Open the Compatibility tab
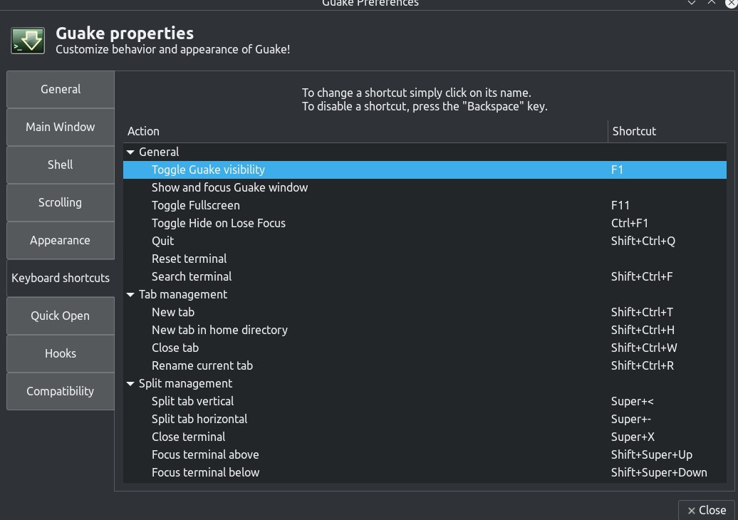738x520 pixels. [x=61, y=391]
